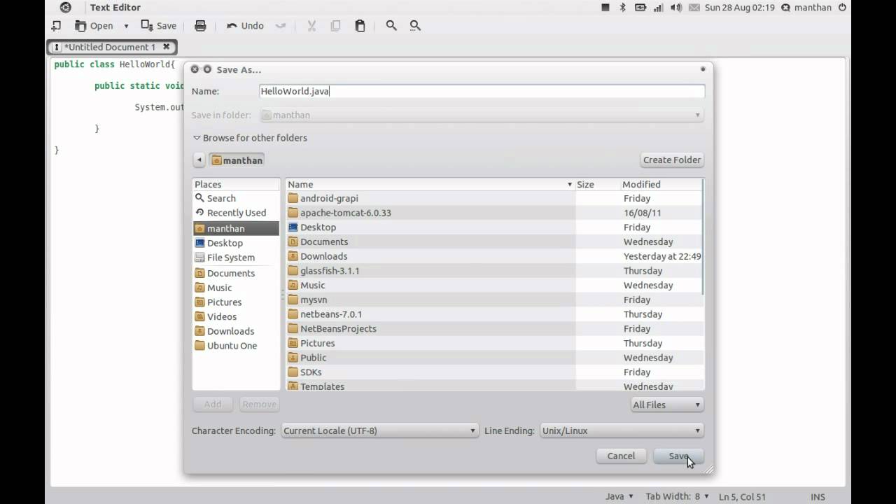
Task: Close the Untitled Document 1 tab
Action: tap(166, 47)
